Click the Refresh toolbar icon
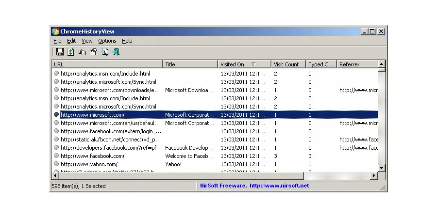This screenshot has height=218, width=437. (71, 52)
